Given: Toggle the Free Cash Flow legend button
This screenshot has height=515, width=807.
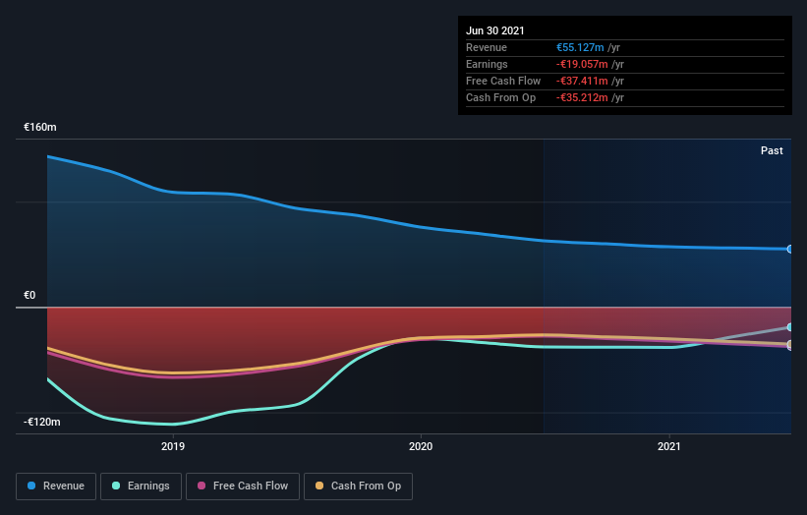Looking at the screenshot, I should [243, 486].
